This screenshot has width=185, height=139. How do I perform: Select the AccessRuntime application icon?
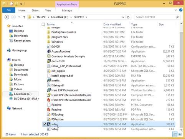[x=49, y=51]
